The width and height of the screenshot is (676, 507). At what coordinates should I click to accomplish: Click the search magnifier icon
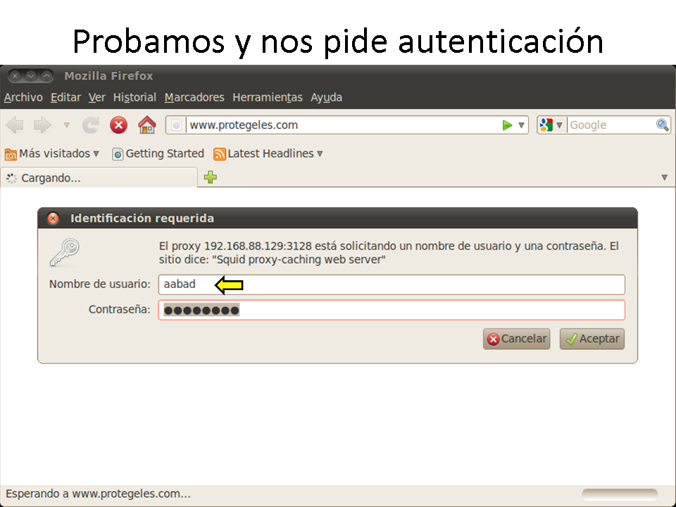click(662, 125)
